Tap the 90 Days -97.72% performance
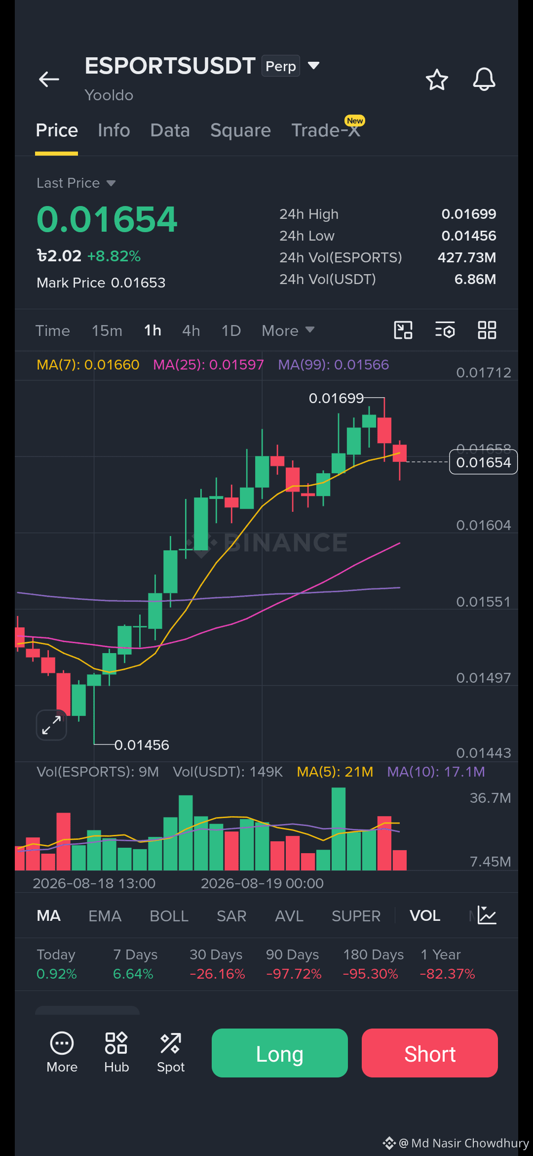Image resolution: width=533 pixels, height=1156 pixels. pos(294,964)
